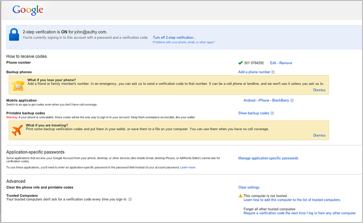Click help icon in Trusted Computers description
This screenshot has width=363, height=223.
click(130, 199)
